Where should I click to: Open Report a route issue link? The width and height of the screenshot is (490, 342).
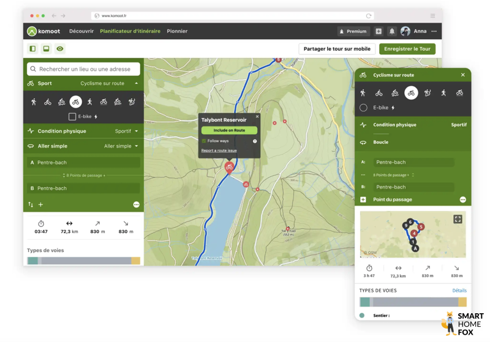pos(219,151)
